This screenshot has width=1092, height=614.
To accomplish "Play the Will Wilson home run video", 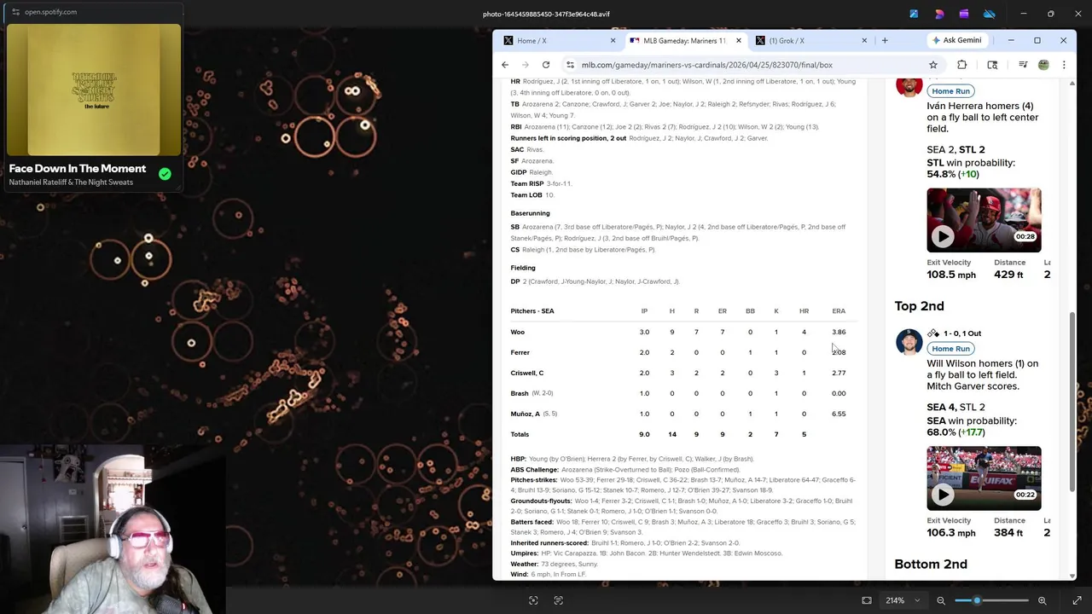I will 942,494.
